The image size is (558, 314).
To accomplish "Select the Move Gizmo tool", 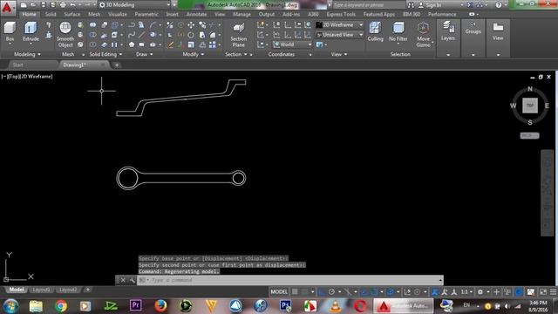I will click(423, 35).
